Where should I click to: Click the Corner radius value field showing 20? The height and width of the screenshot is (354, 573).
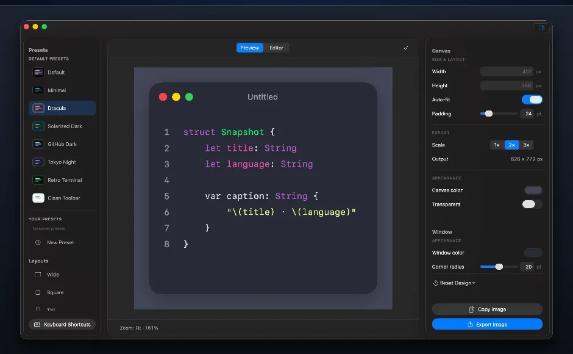pos(528,267)
